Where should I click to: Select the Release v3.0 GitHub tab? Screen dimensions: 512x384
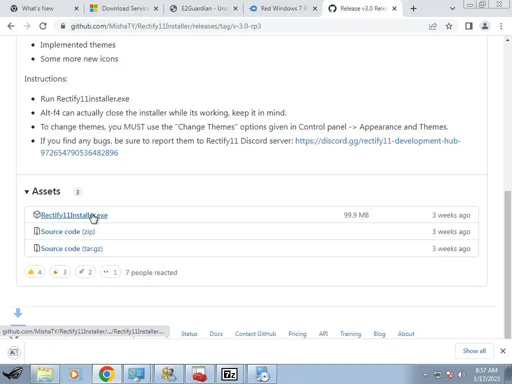tap(363, 8)
